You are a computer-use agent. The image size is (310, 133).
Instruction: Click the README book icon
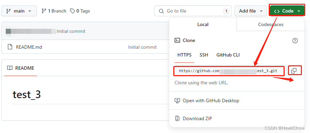pyautogui.click(x=10, y=68)
